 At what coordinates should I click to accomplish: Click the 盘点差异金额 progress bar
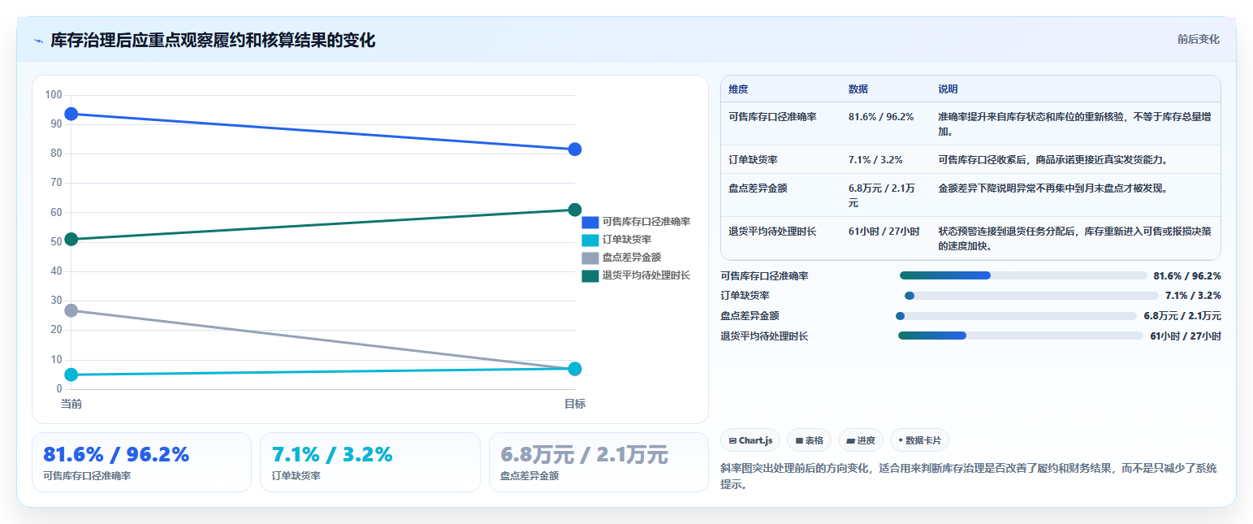pyautogui.click(x=1016, y=316)
